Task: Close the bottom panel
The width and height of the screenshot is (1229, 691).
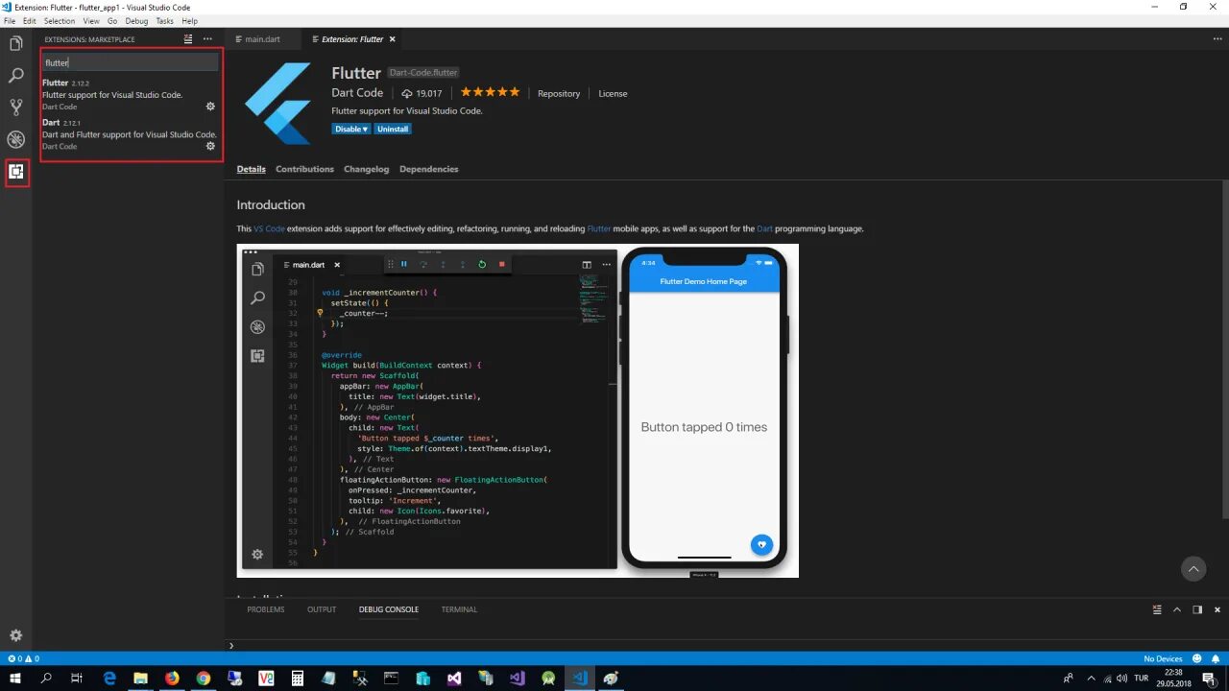Action: click(x=1217, y=609)
